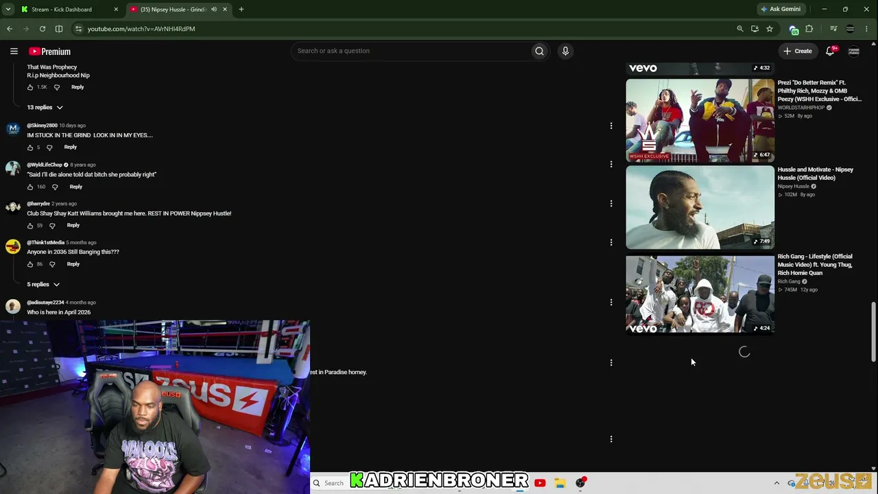Open the Chrome three-dot menu
The width and height of the screenshot is (878, 494).
coord(867,29)
